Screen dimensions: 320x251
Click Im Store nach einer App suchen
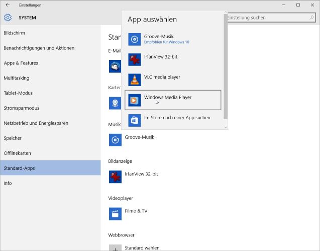point(177,118)
